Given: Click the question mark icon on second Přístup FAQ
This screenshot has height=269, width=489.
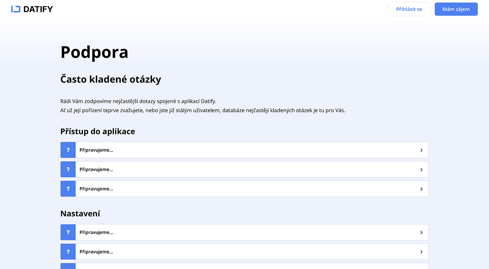Looking at the screenshot, I should click(x=68, y=169).
